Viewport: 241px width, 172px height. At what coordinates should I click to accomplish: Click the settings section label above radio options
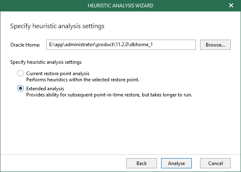(x=46, y=62)
